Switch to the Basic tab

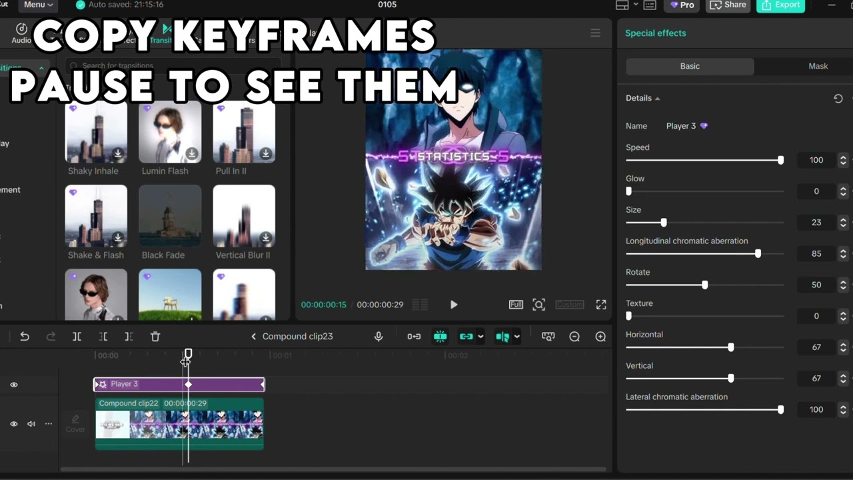click(x=690, y=66)
